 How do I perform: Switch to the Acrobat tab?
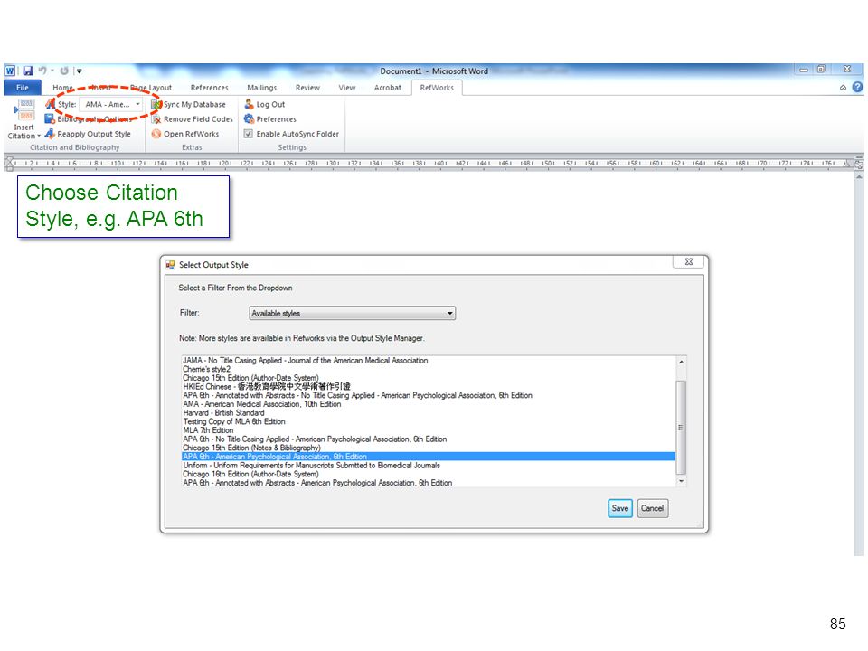point(388,88)
